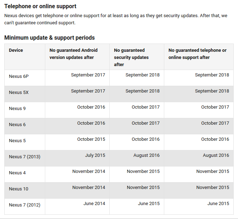The width and height of the screenshot is (238, 219).
Task: Click Nexus 5's "October 2015" cell
Action: 91,139
